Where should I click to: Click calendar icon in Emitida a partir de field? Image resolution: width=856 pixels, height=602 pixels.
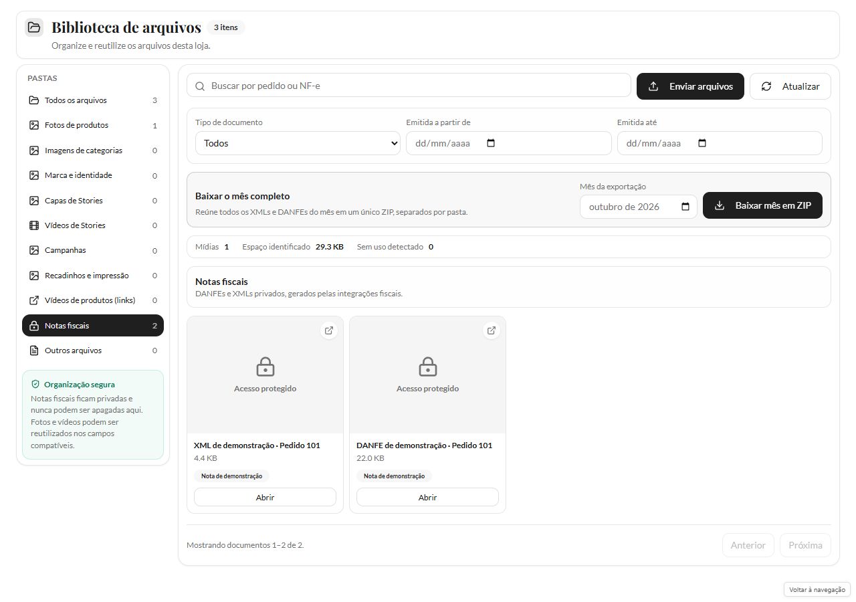tap(491, 143)
